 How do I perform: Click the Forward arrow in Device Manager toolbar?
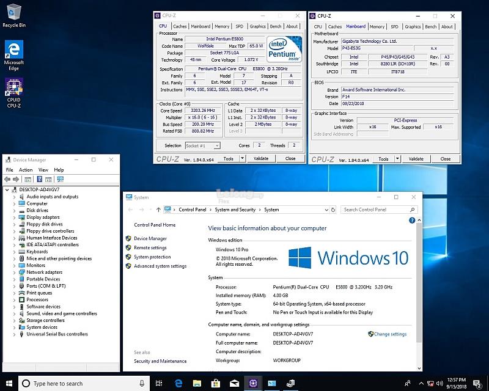tap(16, 179)
